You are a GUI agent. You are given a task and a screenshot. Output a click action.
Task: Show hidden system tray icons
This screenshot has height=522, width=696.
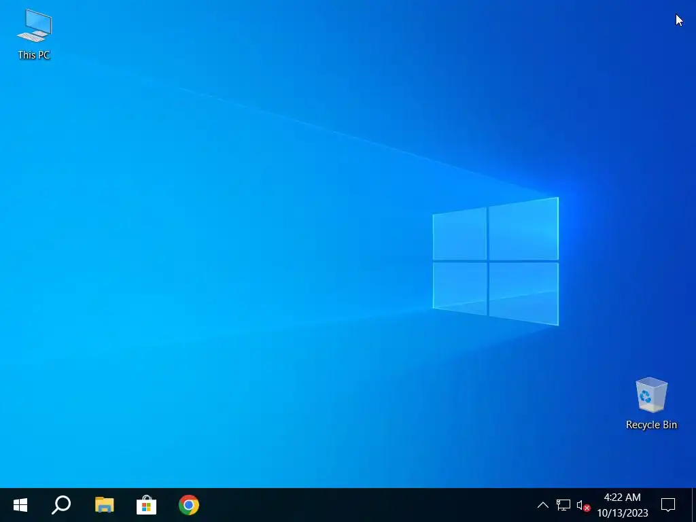(543, 505)
